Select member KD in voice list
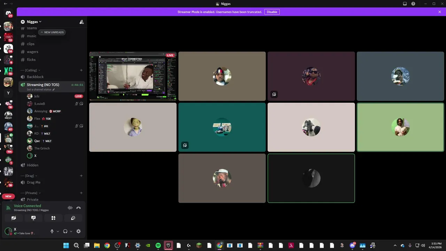Viewport: 446px width, 251px height. coord(55,134)
